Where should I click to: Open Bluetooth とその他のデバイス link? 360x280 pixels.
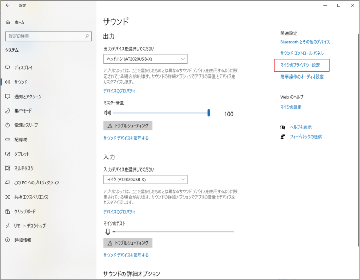coord(305,42)
